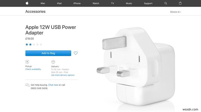Click the chat bubbles help icon
201x112 pixels.
click(27, 85)
